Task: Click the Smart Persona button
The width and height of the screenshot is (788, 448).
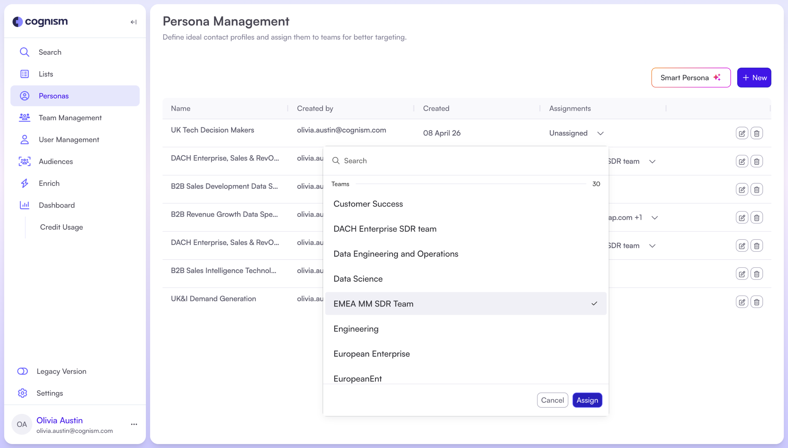Action: click(x=690, y=77)
